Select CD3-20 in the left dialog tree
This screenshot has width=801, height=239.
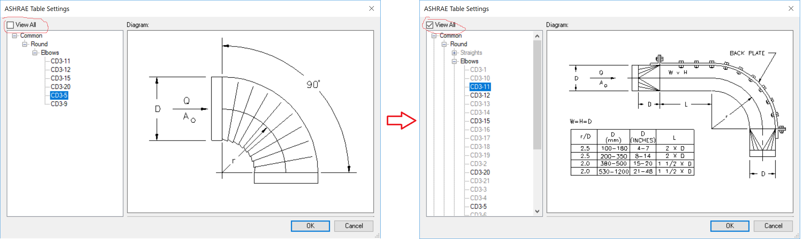tap(60, 87)
